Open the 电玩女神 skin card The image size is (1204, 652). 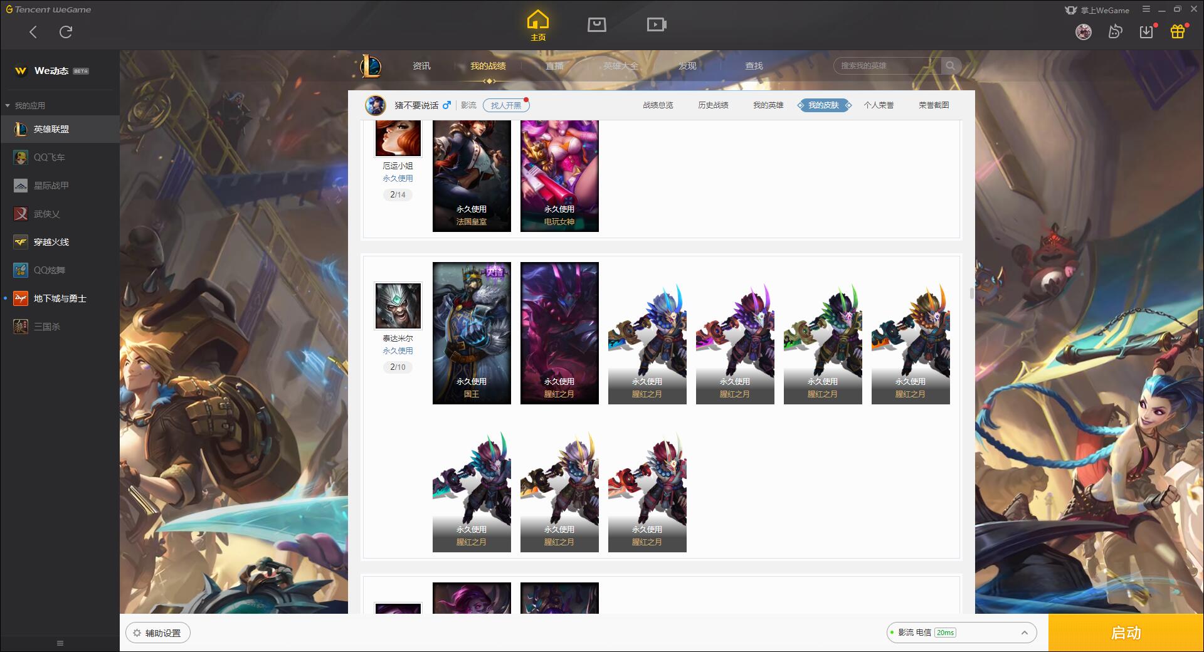(559, 176)
